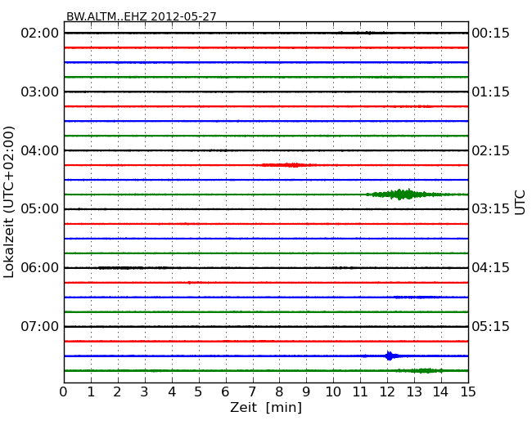The height and width of the screenshot is (425, 532).
Task: Click the x-axis tick label 2
Action: point(117,391)
